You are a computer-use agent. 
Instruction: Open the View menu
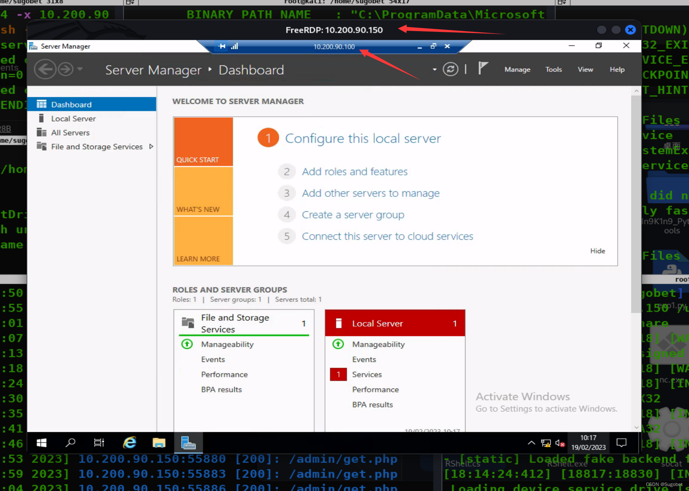point(585,70)
